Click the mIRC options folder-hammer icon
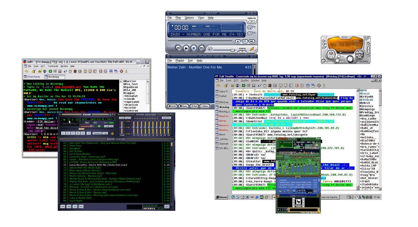 coord(34,71)
